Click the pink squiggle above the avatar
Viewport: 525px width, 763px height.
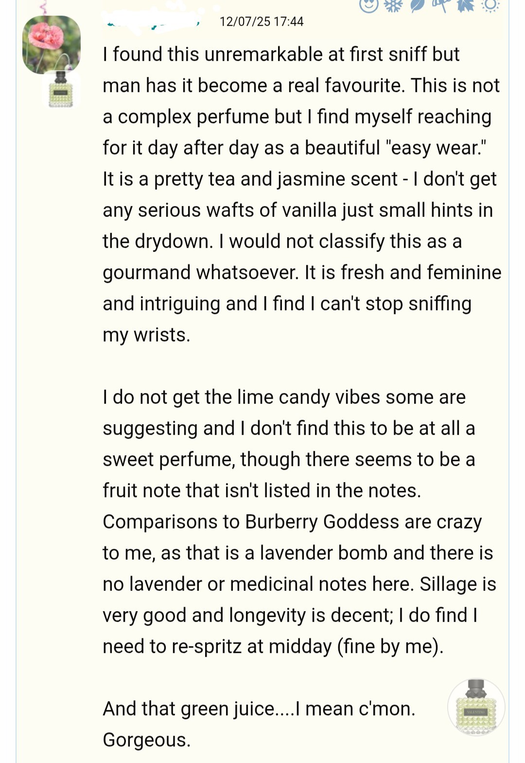[43, 6]
